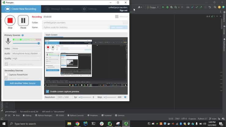Screen dimensions: 226x127
Task: Expand the profiler run options arrow
Action: [x=179, y=7]
